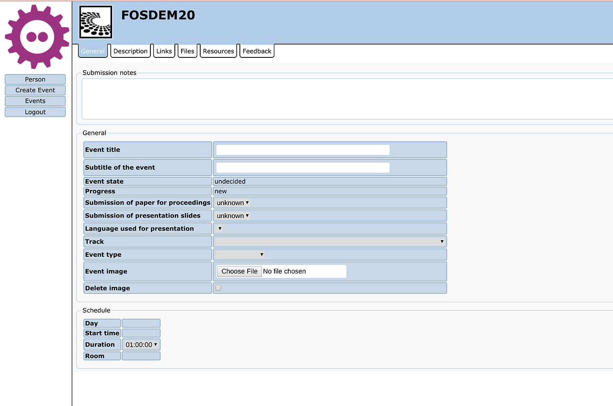Click the 'Submission of paper for proceedings' label

pyautogui.click(x=148, y=203)
